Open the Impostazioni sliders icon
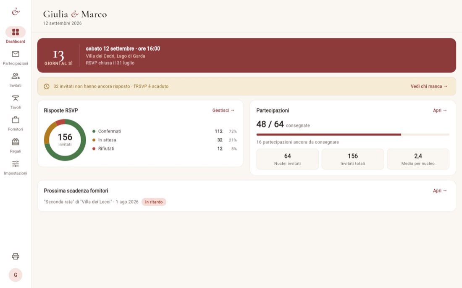 pos(16,163)
